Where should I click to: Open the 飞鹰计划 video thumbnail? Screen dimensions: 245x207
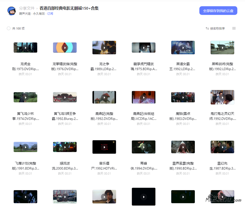coord(25,147)
